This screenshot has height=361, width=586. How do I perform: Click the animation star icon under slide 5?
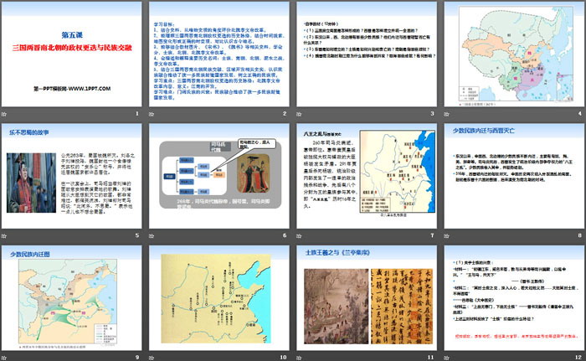(4, 235)
